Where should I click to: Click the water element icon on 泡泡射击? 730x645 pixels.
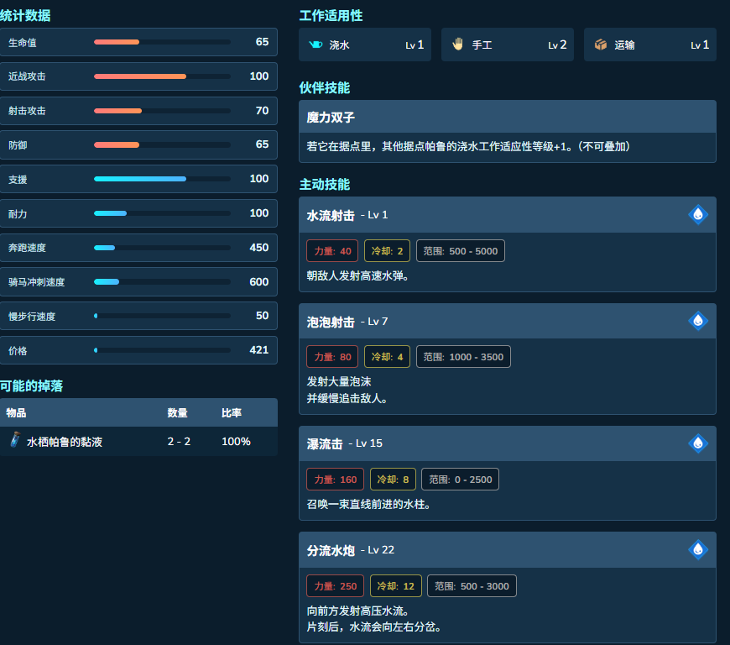pos(698,321)
